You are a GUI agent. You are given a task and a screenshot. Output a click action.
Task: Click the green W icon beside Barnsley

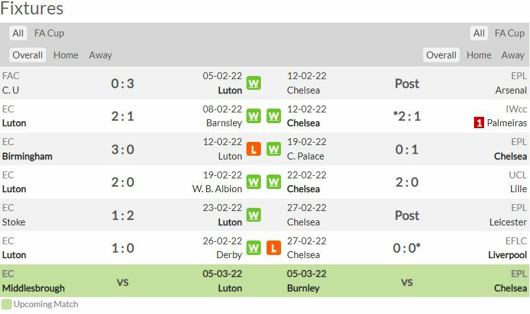click(x=253, y=116)
